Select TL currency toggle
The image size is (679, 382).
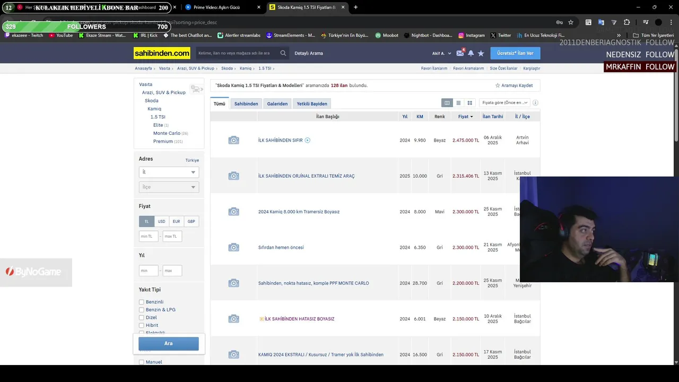(x=146, y=221)
